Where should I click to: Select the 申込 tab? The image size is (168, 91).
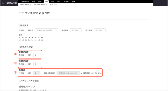59,2
